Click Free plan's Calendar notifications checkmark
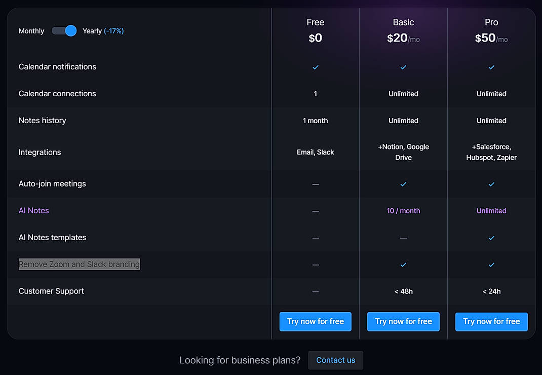542x375 pixels. pyautogui.click(x=315, y=67)
